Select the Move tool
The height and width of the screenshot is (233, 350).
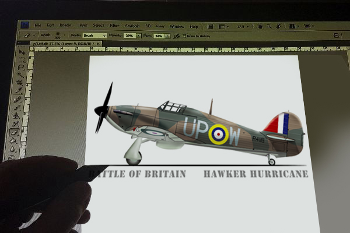pos(22,52)
